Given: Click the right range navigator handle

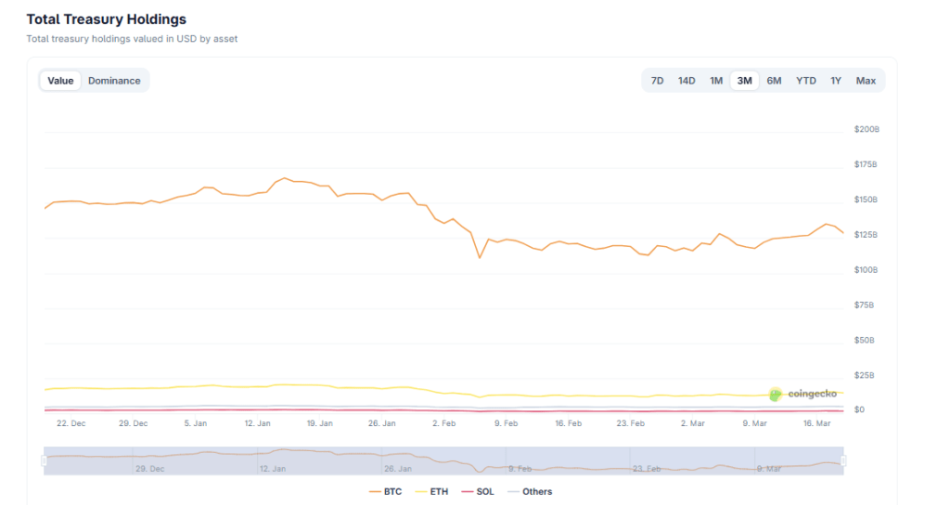Looking at the screenshot, I should pos(843,460).
